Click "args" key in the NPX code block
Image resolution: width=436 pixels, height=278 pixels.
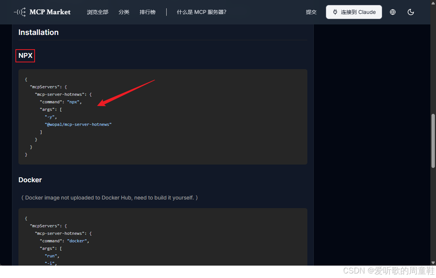tap(47, 109)
